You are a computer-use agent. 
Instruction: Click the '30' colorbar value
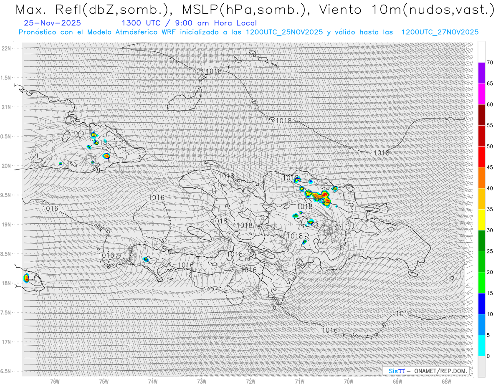[x=490, y=230]
